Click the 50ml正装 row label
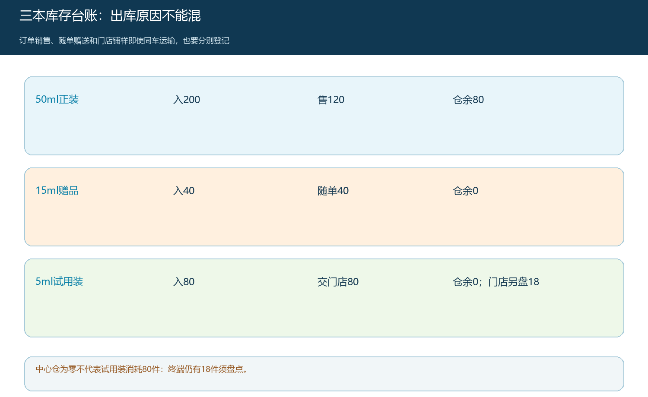 click(x=57, y=99)
